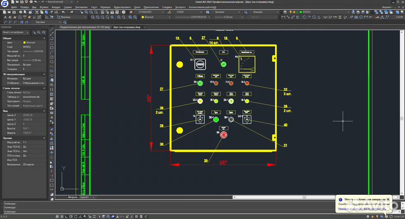The image size is (405, 219).
Task: Select the Polyline tool
Action: pyautogui.click(x=52, y=38)
